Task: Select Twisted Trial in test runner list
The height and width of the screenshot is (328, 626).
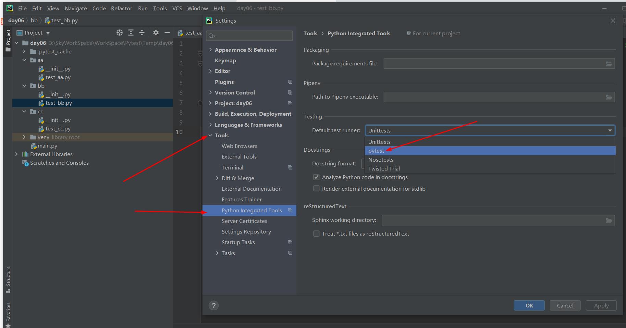Action: tap(490, 168)
